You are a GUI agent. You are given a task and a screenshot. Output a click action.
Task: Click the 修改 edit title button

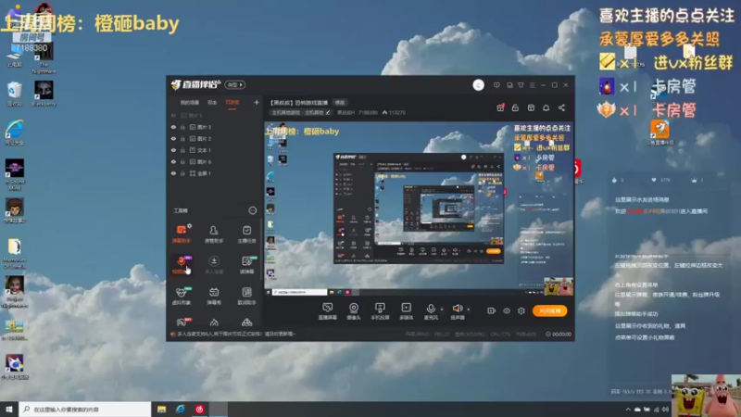(x=340, y=103)
